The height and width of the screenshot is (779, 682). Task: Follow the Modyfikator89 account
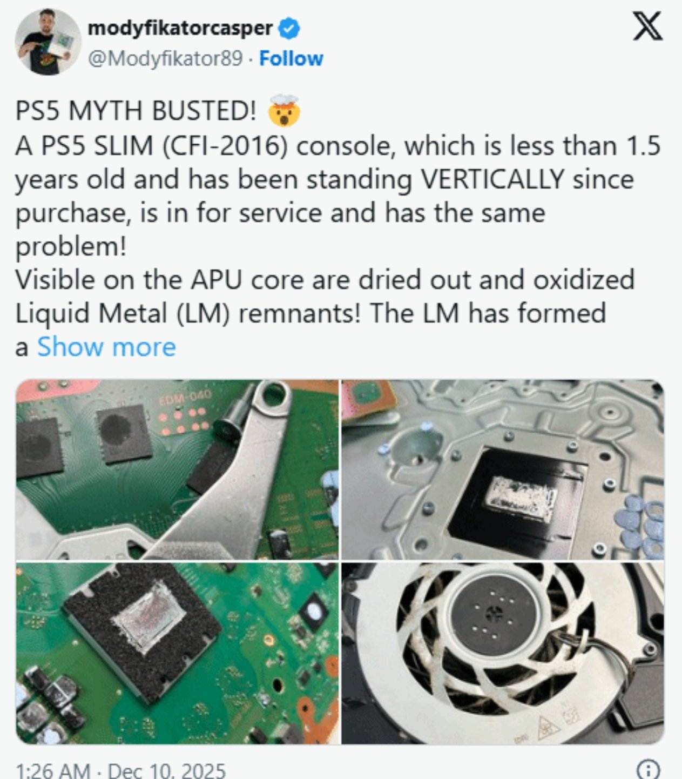[x=291, y=58]
